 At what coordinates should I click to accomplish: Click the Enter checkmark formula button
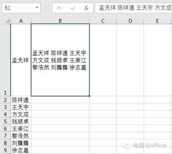pyautogui.click(x=73, y=8)
